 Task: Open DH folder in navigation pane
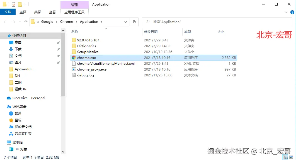coord(17,76)
